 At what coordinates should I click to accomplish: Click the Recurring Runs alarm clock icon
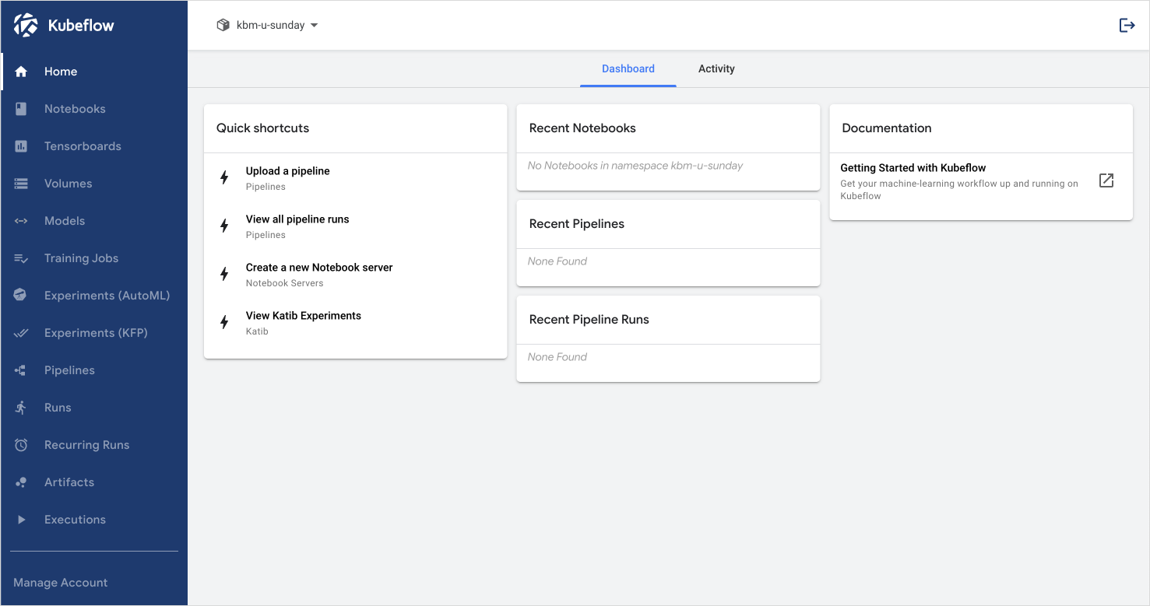21,445
